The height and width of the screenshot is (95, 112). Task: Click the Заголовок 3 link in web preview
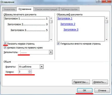click(71, 30)
